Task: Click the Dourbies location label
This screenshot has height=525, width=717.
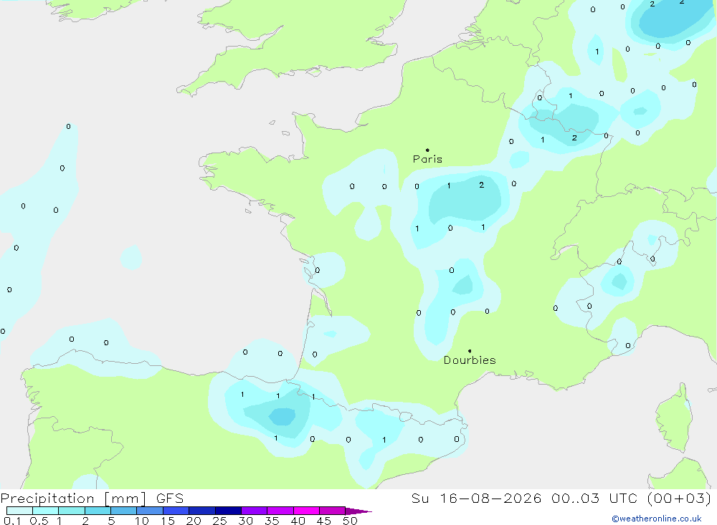Action: 470,360
